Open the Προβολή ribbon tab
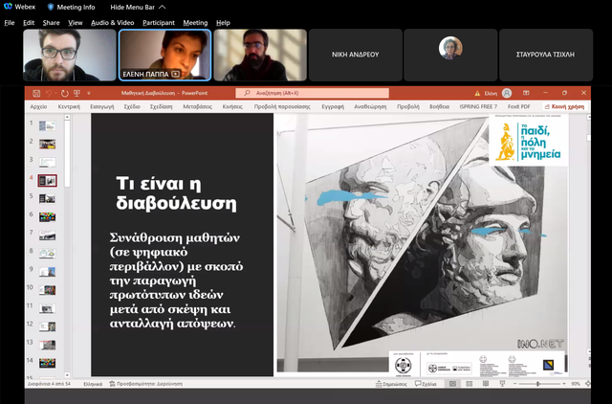This screenshot has height=404, width=612. (x=408, y=106)
